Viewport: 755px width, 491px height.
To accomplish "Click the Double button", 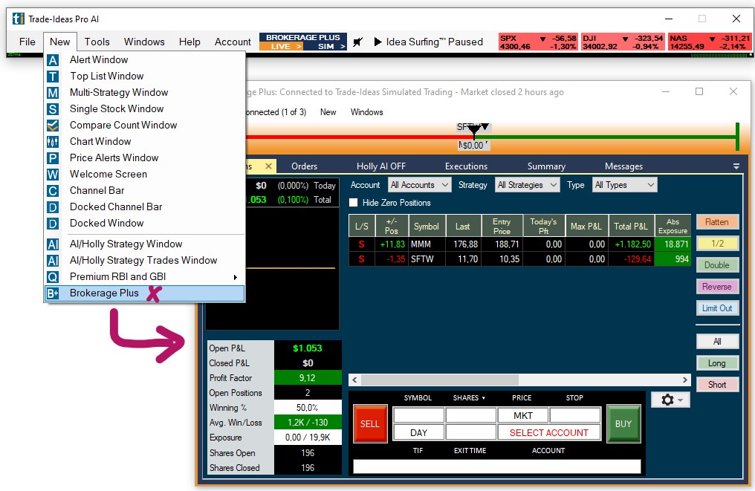I will click(717, 265).
